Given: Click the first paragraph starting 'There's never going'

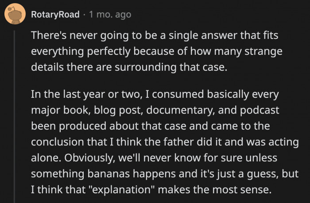Looking at the screenshot, I should (x=157, y=51).
